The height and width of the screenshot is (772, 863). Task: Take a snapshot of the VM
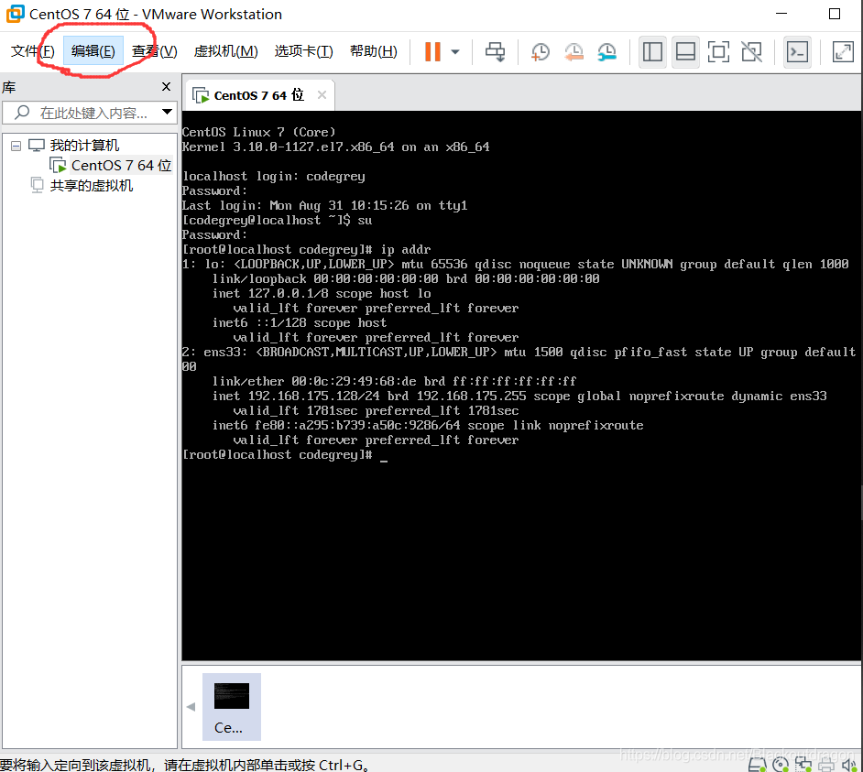click(540, 51)
